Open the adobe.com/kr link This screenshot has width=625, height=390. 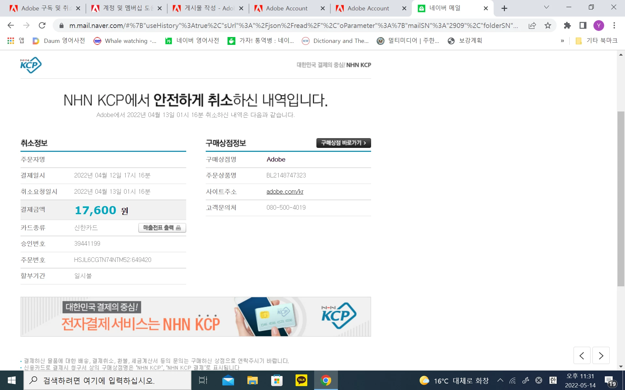coord(285,192)
